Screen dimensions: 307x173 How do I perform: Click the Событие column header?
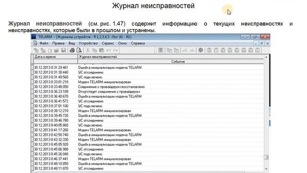click(x=171, y=62)
